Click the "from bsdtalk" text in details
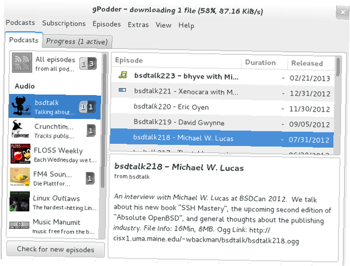This screenshot has height=266, width=350. tap(132, 177)
